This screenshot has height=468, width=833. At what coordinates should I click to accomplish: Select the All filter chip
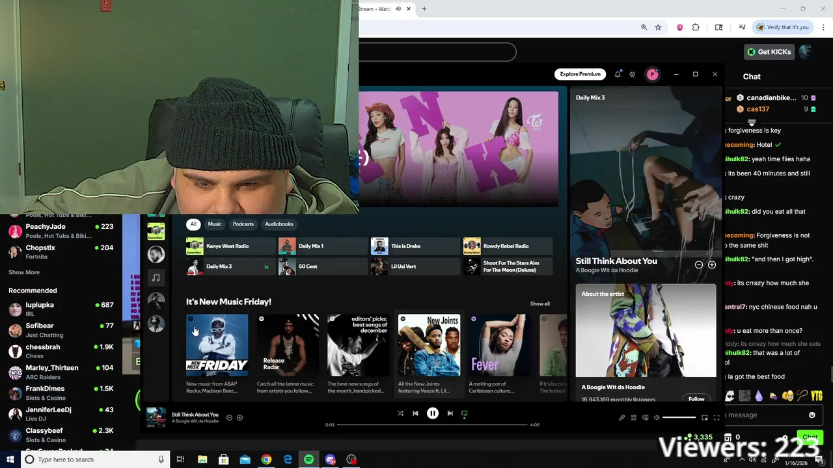193,224
